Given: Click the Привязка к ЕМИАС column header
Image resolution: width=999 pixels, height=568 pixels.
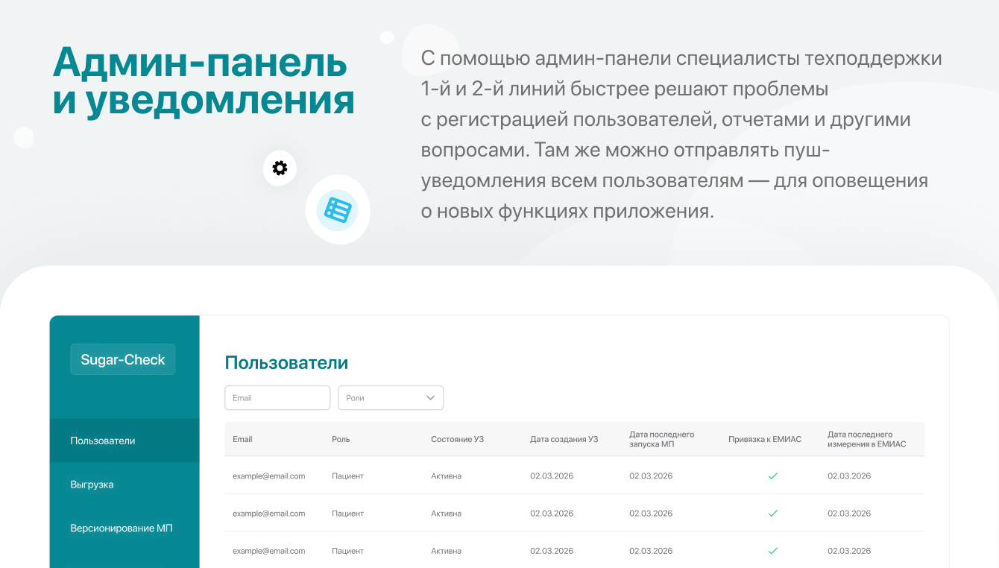Looking at the screenshot, I should pos(765,439).
